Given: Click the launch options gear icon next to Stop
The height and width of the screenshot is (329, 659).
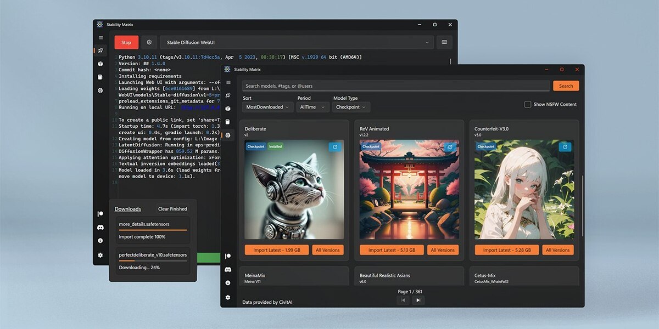Looking at the screenshot, I should (149, 42).
